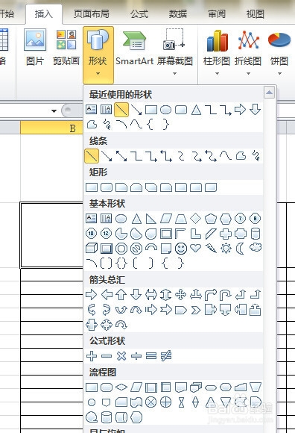The height and width of the screenshot is (433, 295).
Task: Select the can cylinder in 基本形状
Action: pos(256,234)
